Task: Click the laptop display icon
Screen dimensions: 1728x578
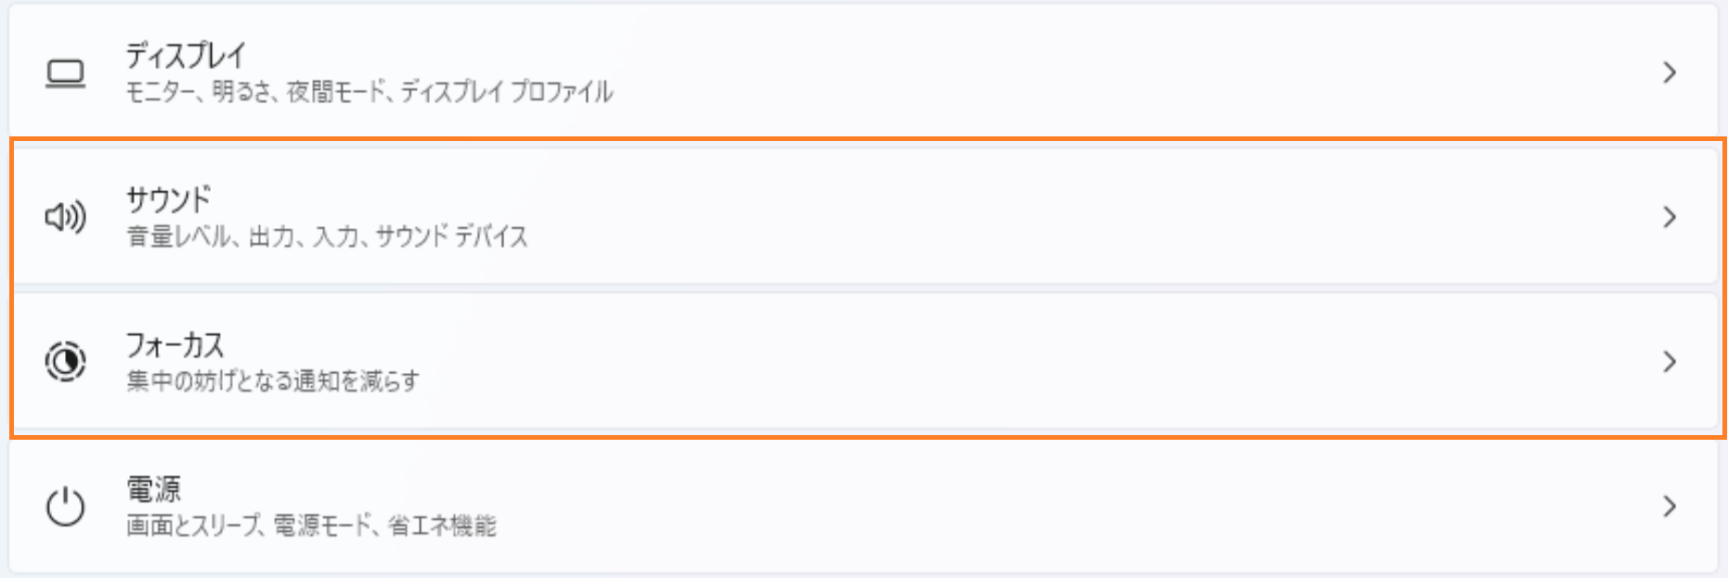Action: click(66, 73)
